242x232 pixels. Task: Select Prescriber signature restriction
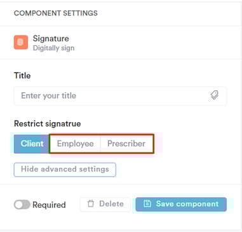click(126, 144)
